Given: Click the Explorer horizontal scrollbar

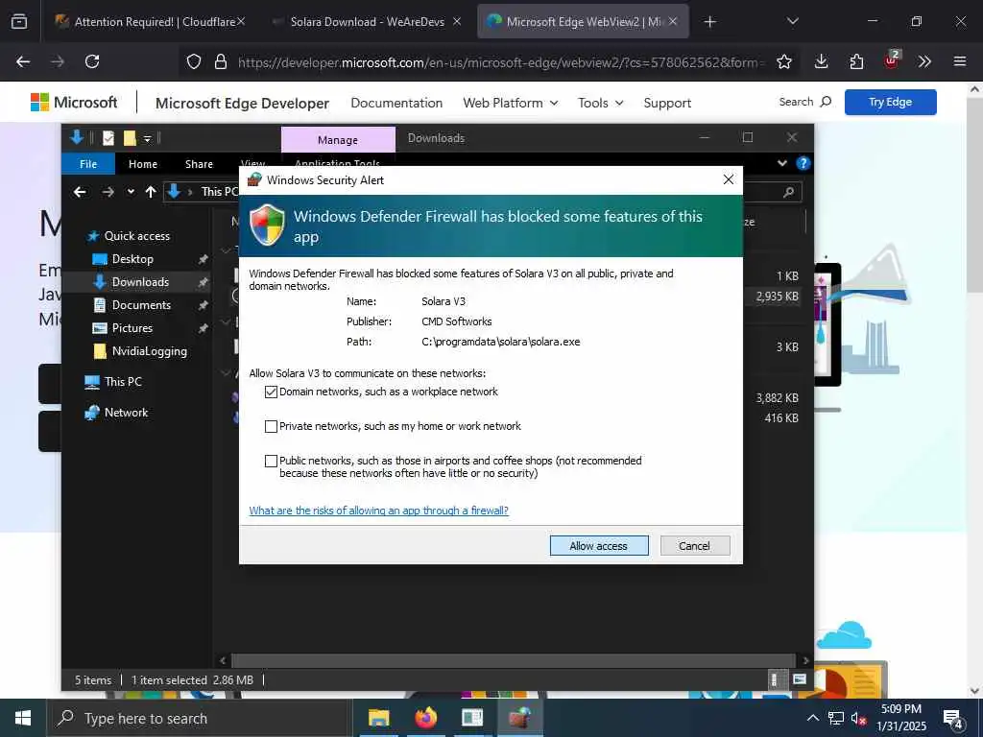Looking at the screenshot, I should (515, 660).
